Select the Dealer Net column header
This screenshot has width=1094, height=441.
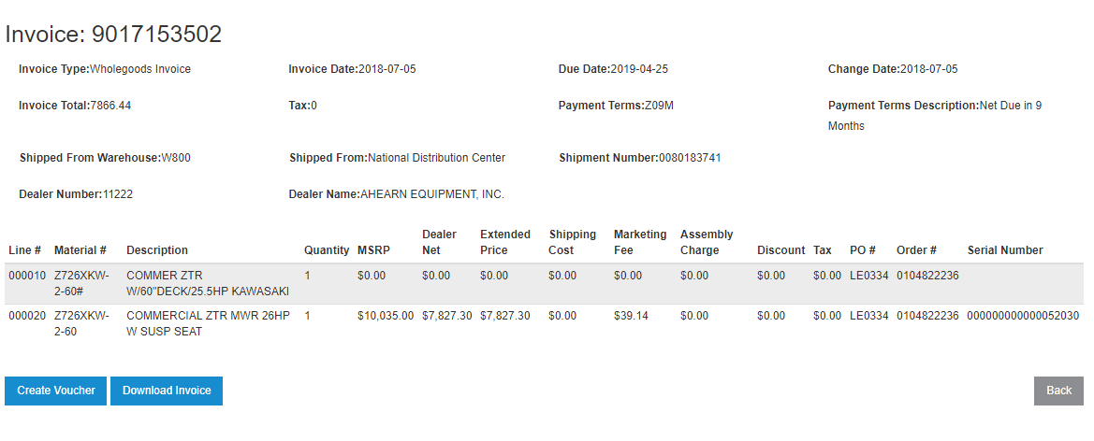[439, 242]
